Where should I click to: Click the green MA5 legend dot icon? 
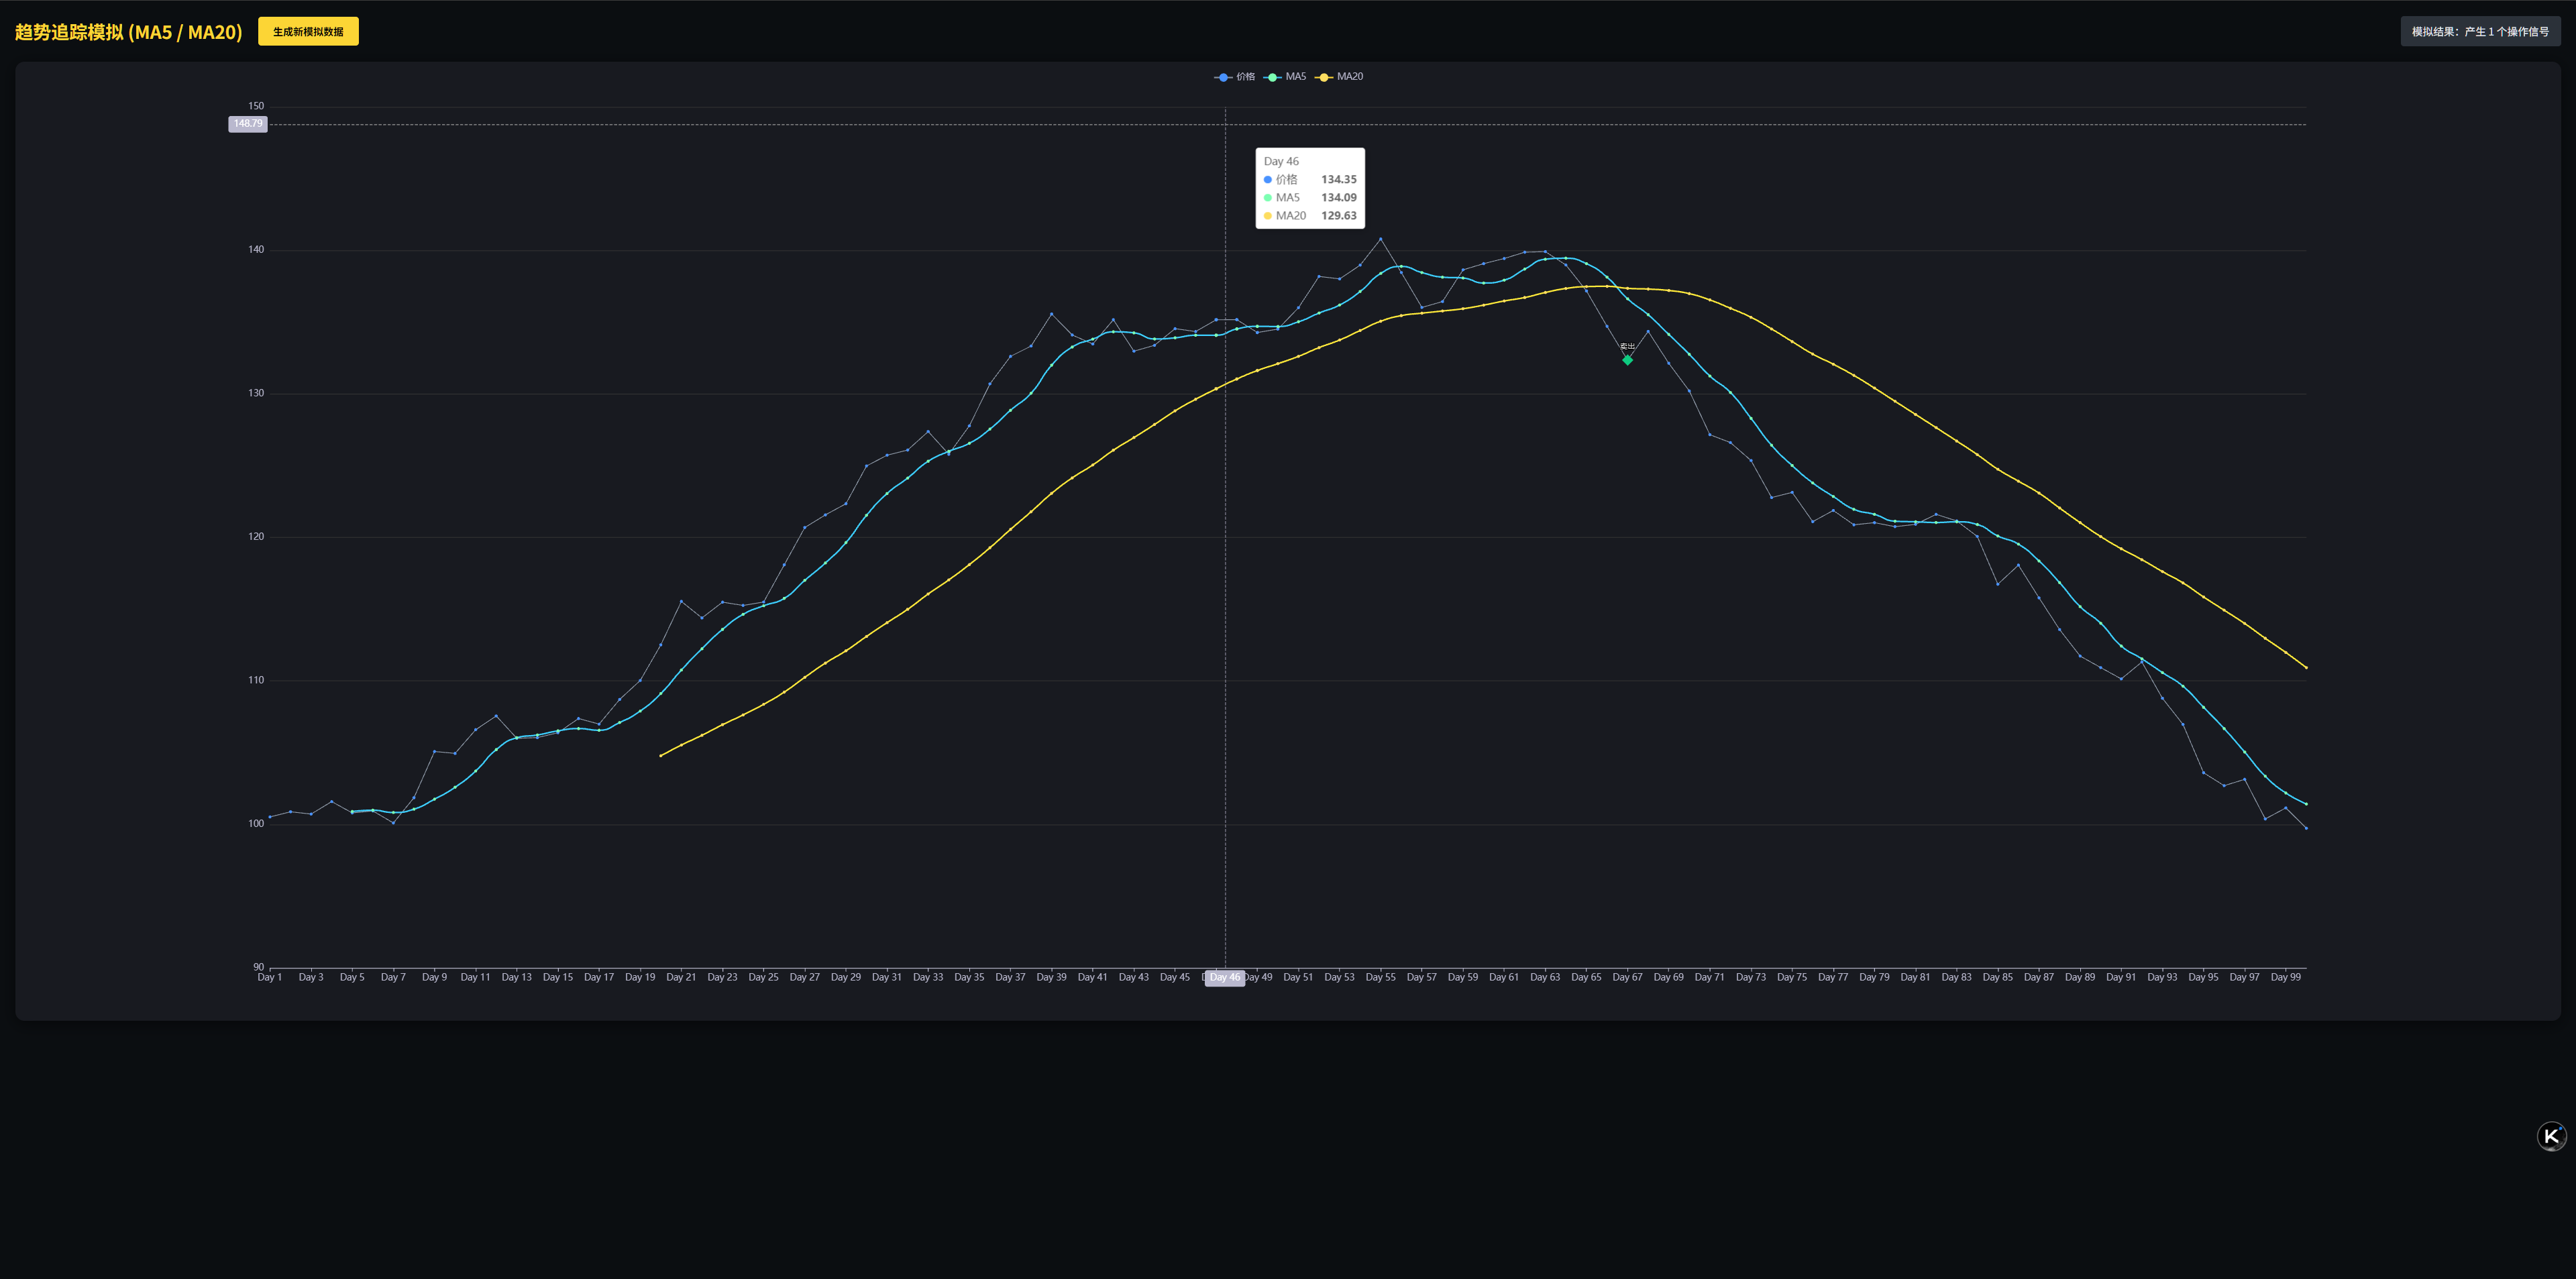coord(1273,77)
